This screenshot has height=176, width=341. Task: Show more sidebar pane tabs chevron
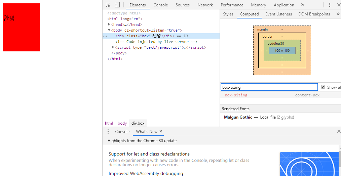[338, 14]
